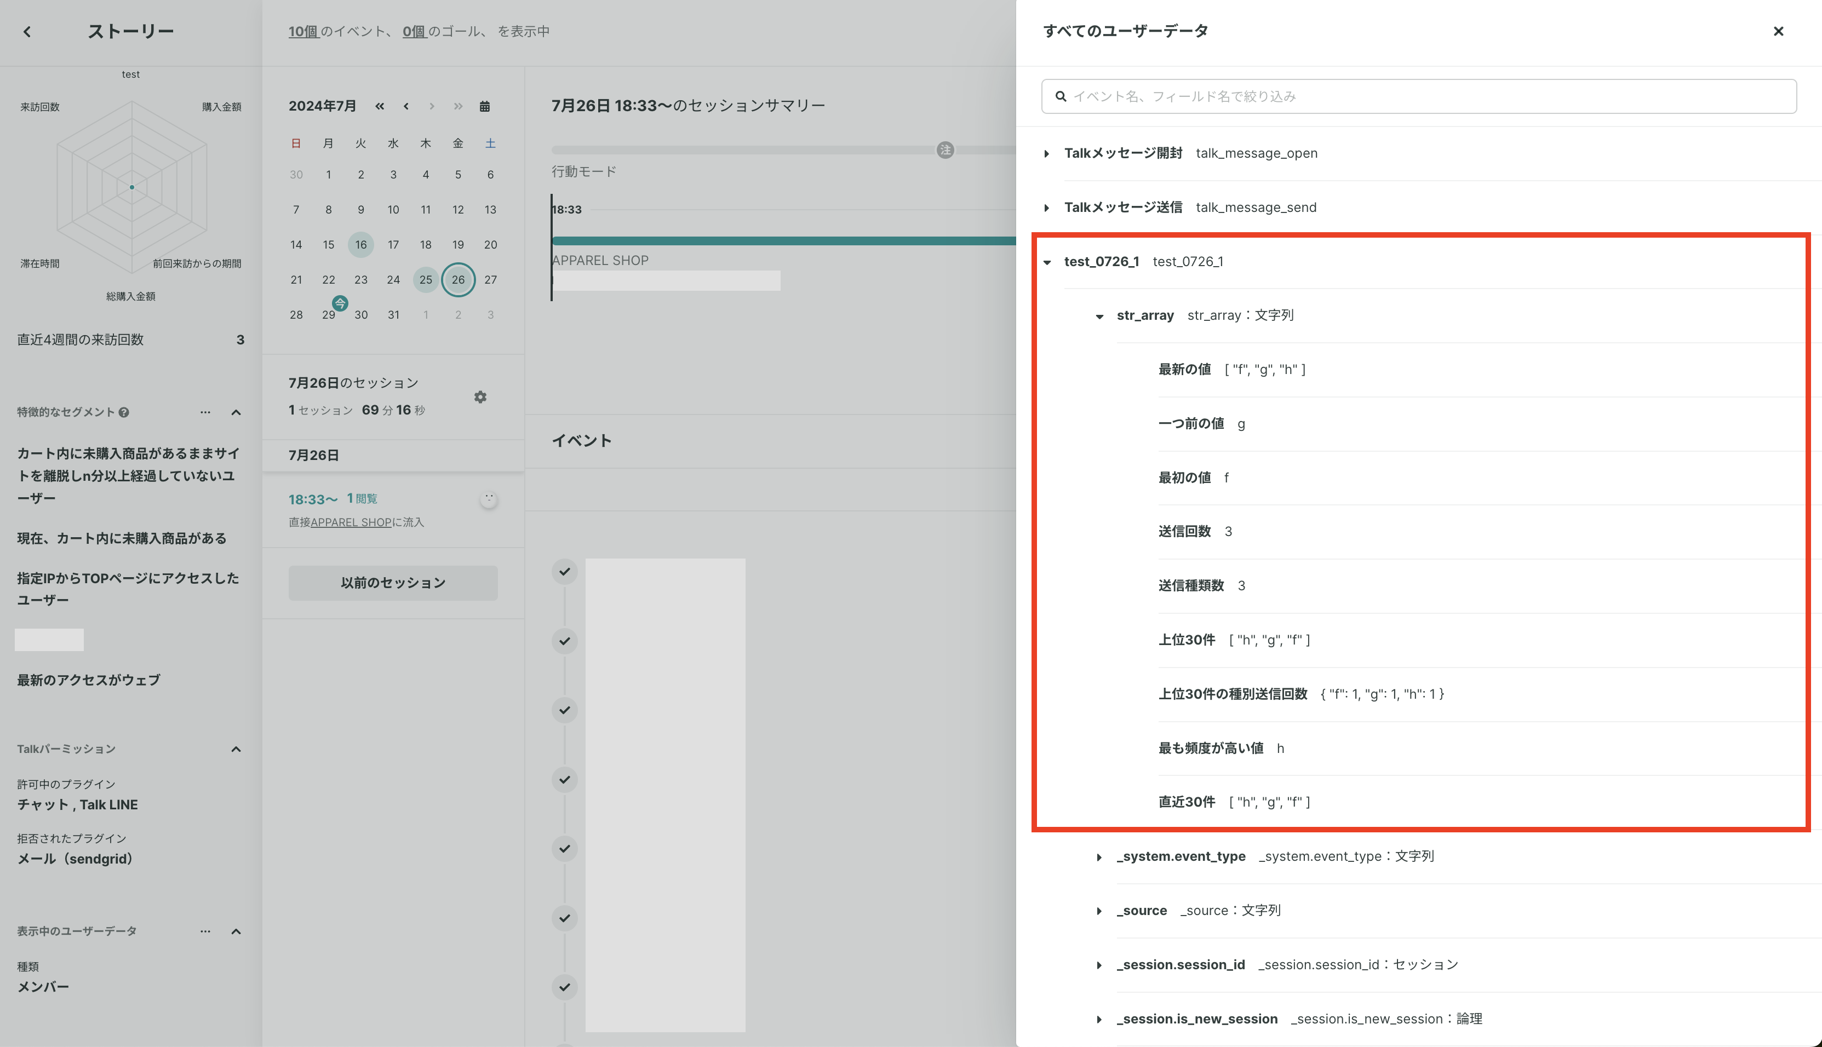Select July 26 on the calendar

[x=458, y=280]
